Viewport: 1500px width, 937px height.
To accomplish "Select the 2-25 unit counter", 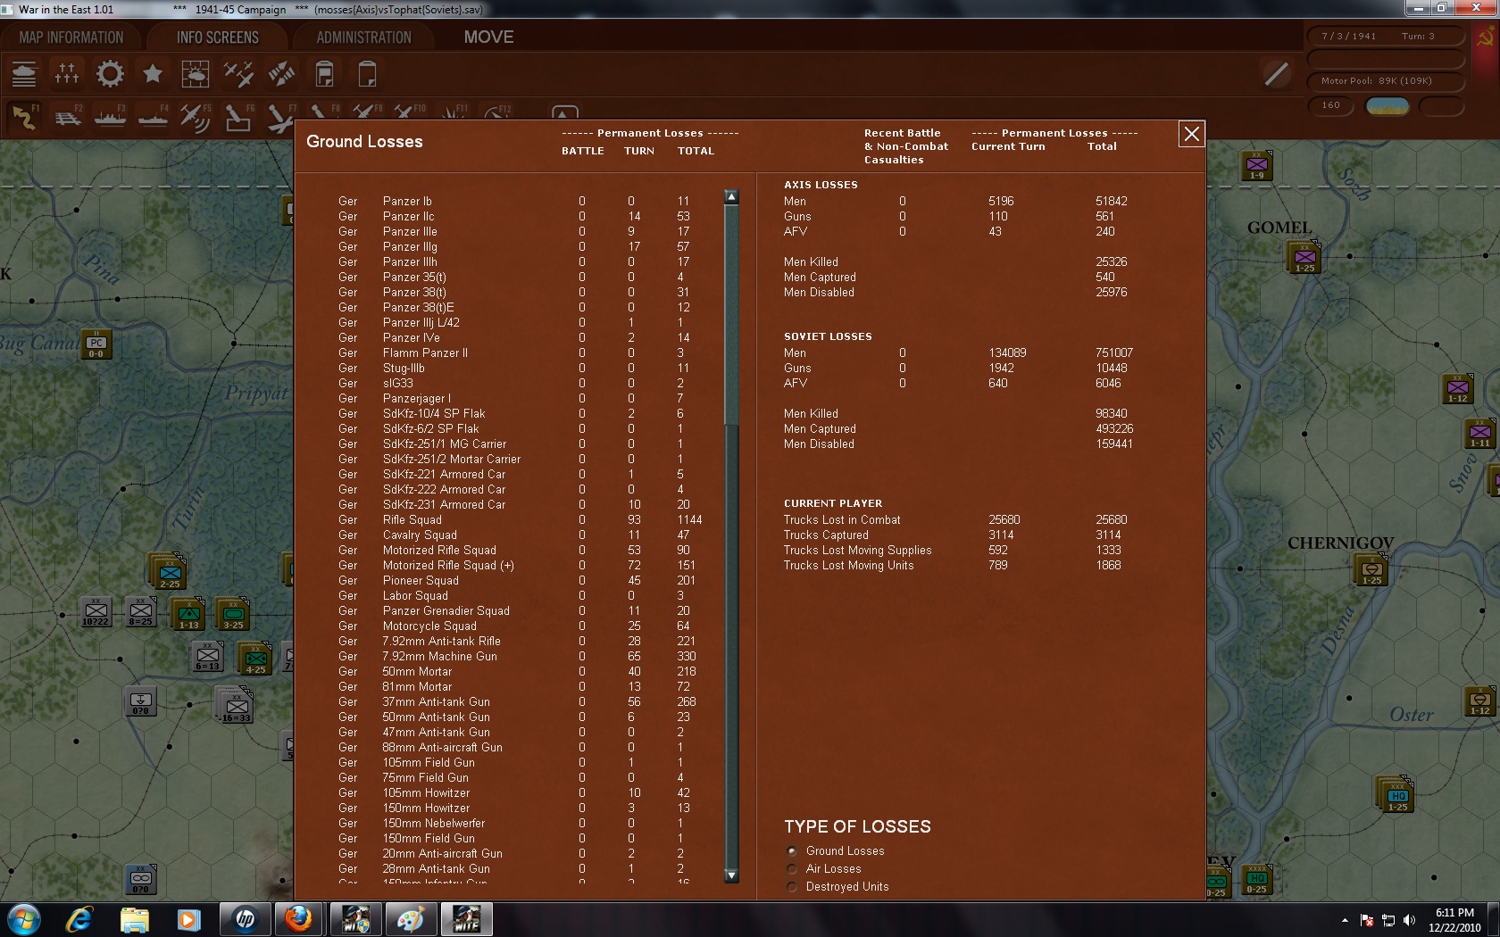I will point(170,573).
